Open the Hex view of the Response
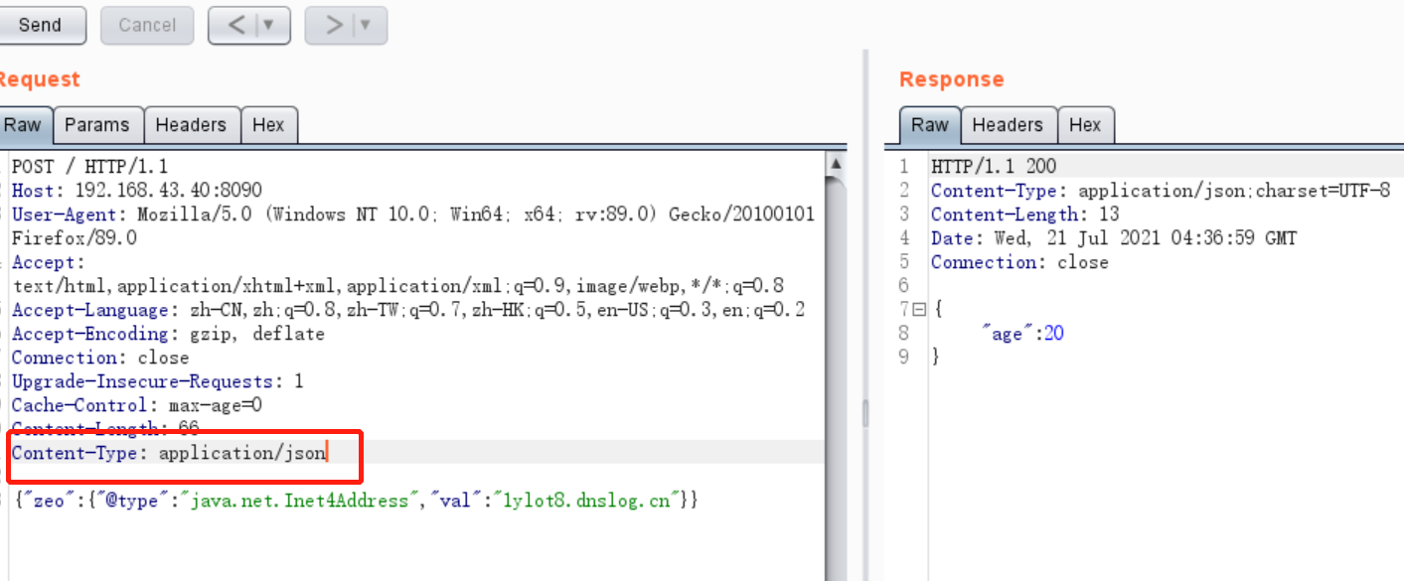Screen dimensions: 1404x581 pyautogui.click(x=1086, y=124)
